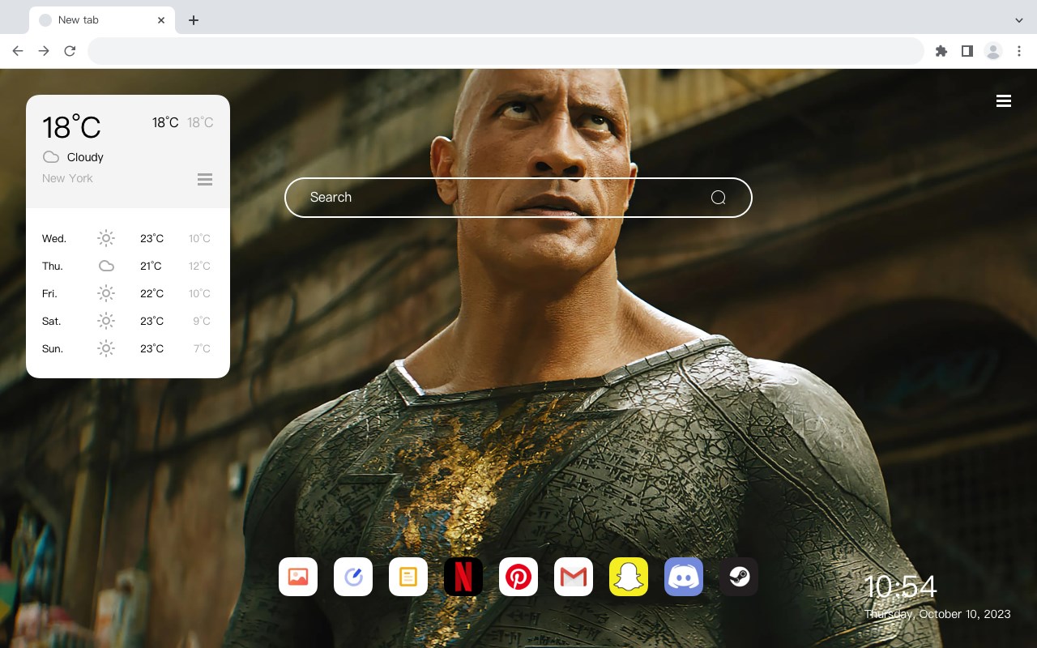Click the browser address bar
Screen dimensions: 1037x648
pyautogui.click(x=506, y=51)
